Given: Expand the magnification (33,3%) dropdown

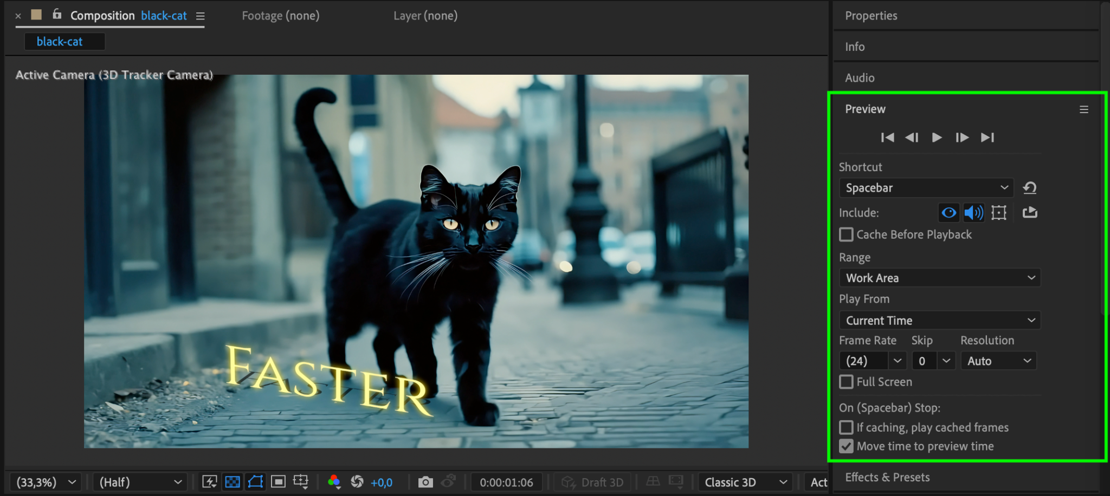Looking at the screenshot, I should [46, 482].
